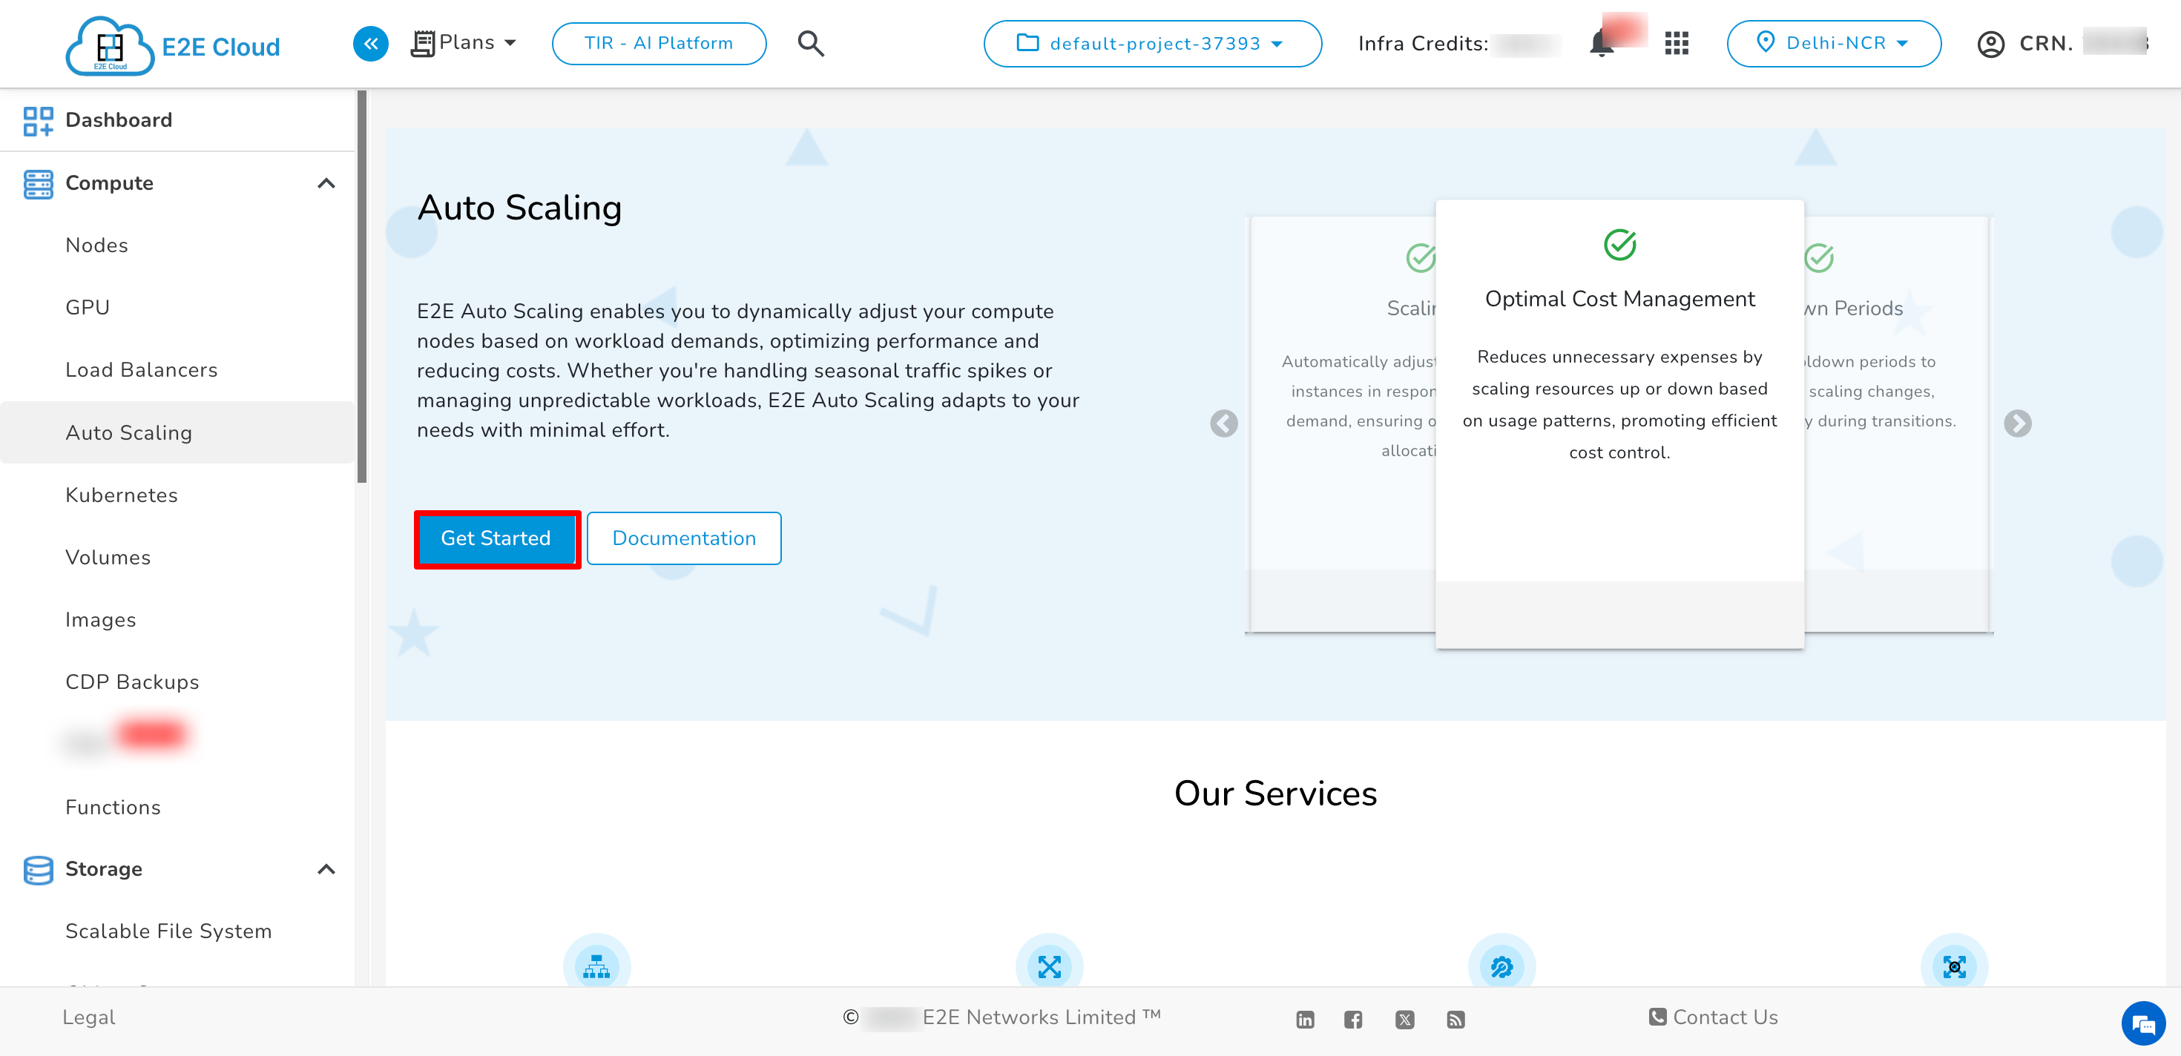
Task: Open the RSS feed icon in the footer
Action: (1456, 1019)
